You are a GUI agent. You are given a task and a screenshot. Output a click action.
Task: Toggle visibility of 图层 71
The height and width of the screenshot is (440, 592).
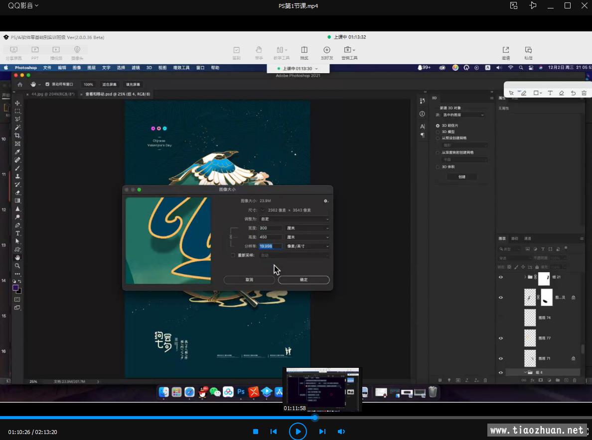(501, 358)
